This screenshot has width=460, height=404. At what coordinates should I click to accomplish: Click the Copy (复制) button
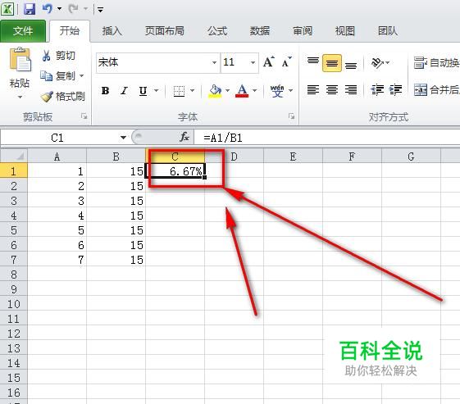click(58, 76)
